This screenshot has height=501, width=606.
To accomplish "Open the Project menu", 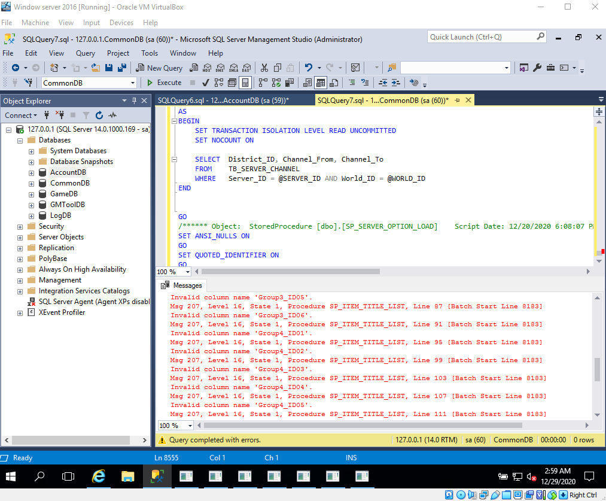I will [118, 53].
